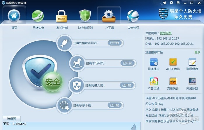Open the title bar dropdown menu button
The height and width of the screenshot is (130, 204).
178,3
